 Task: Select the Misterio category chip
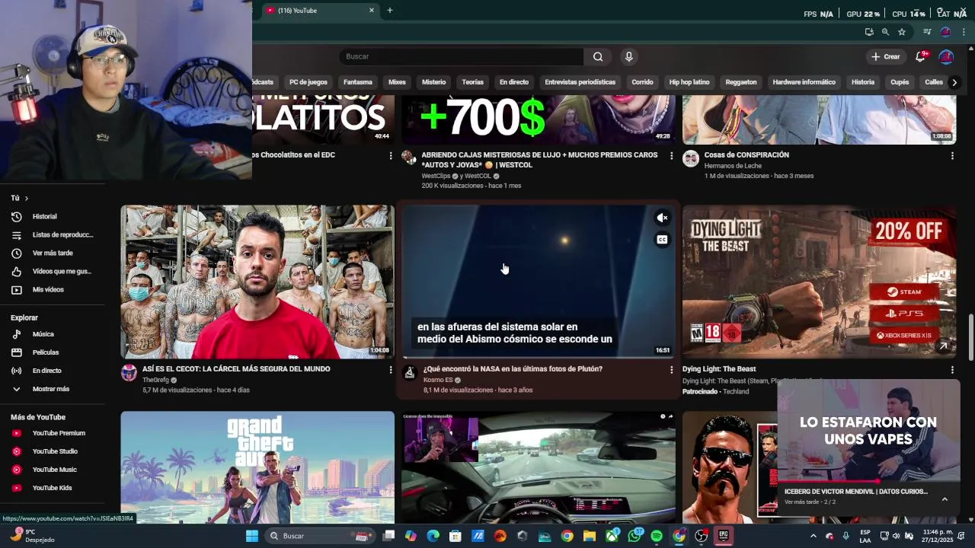tap(433, 82)
